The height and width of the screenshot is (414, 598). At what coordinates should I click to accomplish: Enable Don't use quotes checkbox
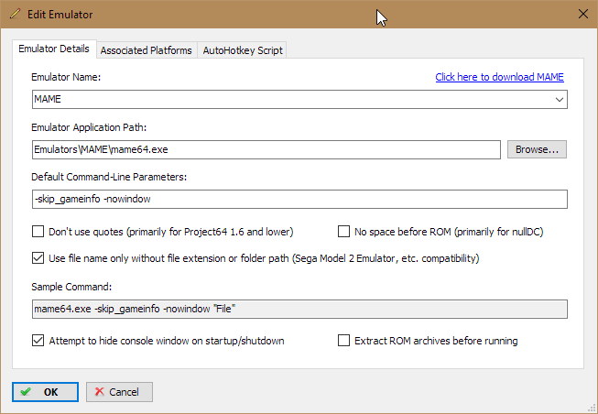coord(38,231)
